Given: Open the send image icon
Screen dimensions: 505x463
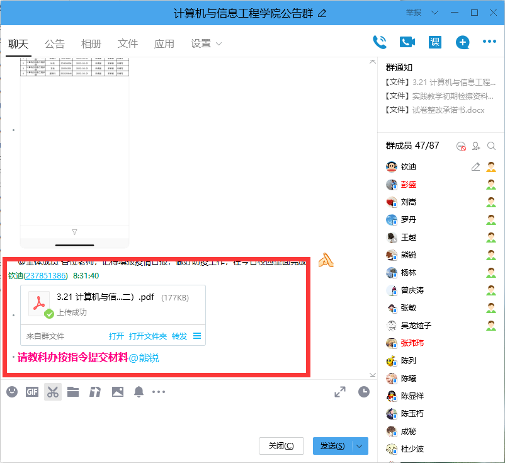Looking at the screenshot, I should 117,391.
